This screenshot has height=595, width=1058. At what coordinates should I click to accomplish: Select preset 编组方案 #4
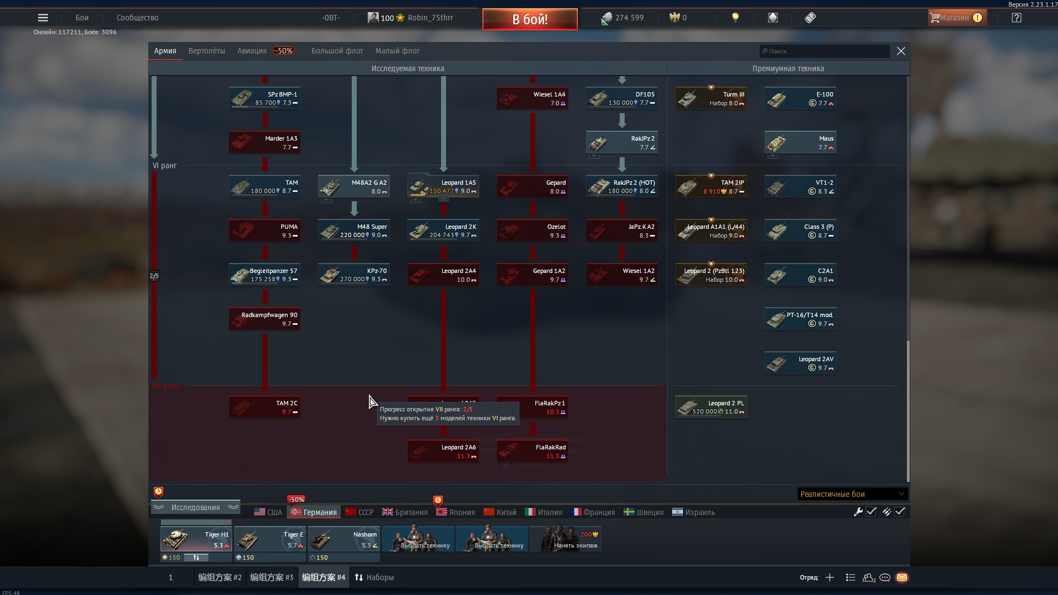[x=324, y=577]
